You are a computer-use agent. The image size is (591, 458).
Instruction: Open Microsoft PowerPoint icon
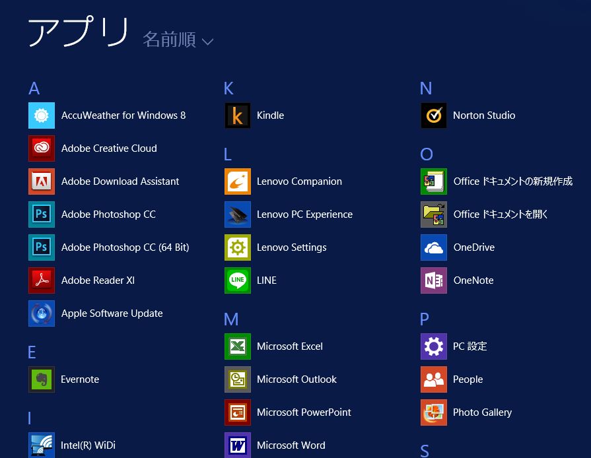click(238, 412)
